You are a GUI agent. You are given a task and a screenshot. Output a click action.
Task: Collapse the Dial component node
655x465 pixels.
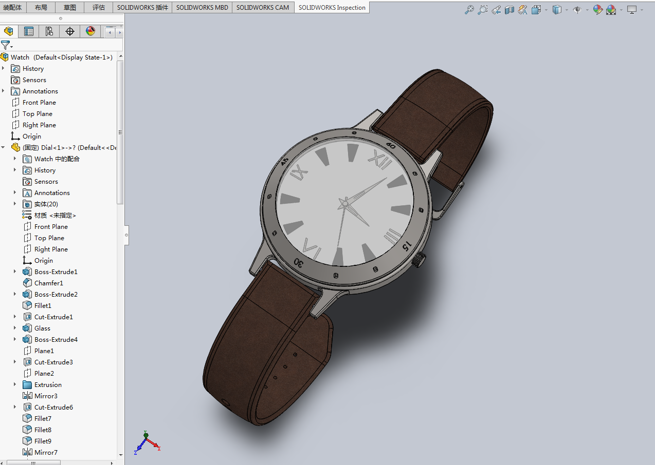click(4, 147)
